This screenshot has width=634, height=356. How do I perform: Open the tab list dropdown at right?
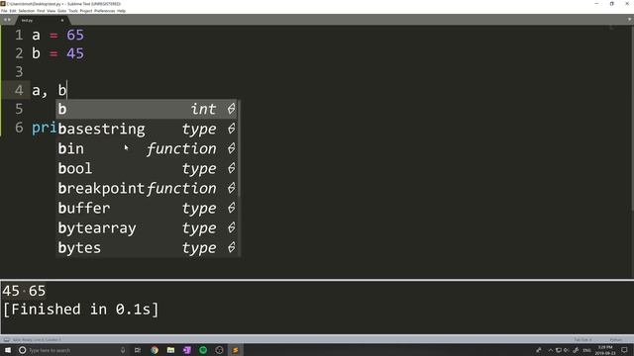pyautogui.click(x=630, y=20)
